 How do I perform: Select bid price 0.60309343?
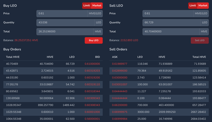tap(92, 98)
